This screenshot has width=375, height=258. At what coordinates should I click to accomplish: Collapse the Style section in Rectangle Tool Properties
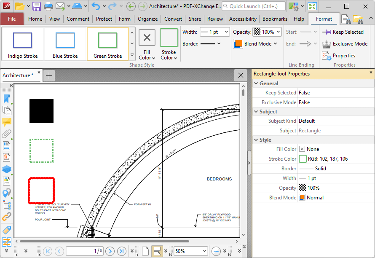256,140
